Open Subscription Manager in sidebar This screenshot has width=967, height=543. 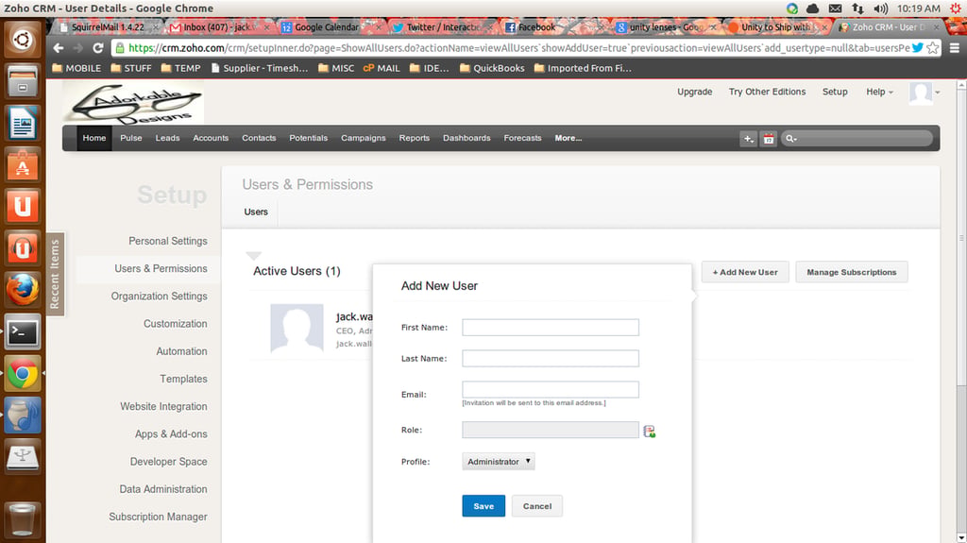click(x=158, y=518)
